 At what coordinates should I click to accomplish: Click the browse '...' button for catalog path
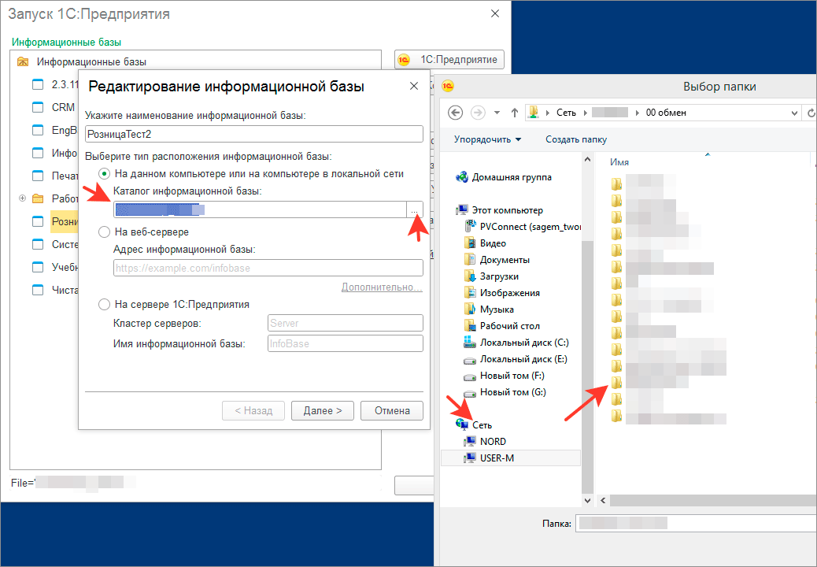tap(415, 209)
